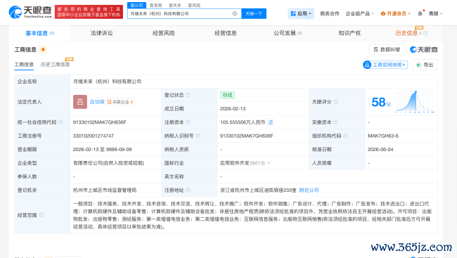The height and width of the screenshot is (258, 457).
Task: Click the orange alert icon beside 工商信息
Action: click(43, 49)
